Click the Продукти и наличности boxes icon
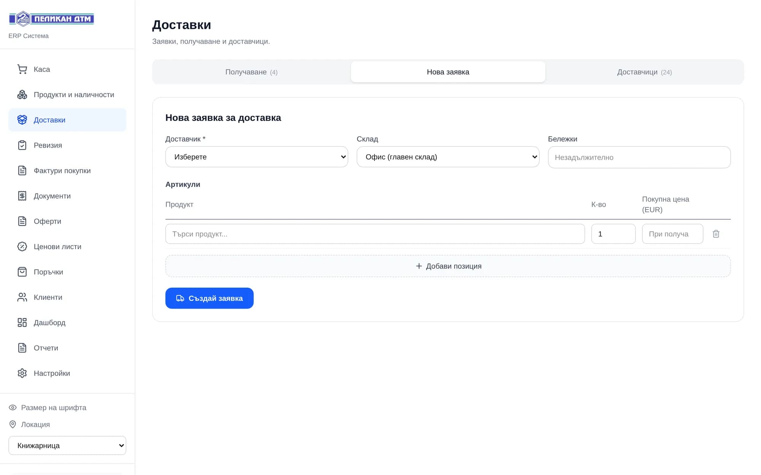 (x=22, y=95)
